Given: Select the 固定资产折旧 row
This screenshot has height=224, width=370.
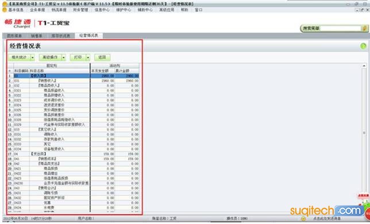Looking at the screenshot, I should click(x=74, y=198).
